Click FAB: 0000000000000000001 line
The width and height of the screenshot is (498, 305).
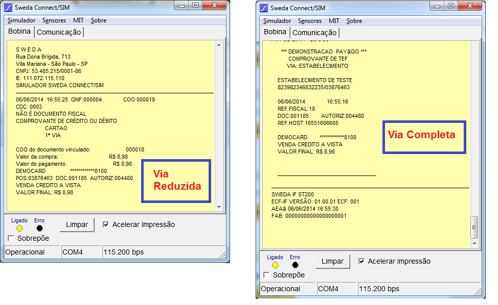[x=309, y=216]
